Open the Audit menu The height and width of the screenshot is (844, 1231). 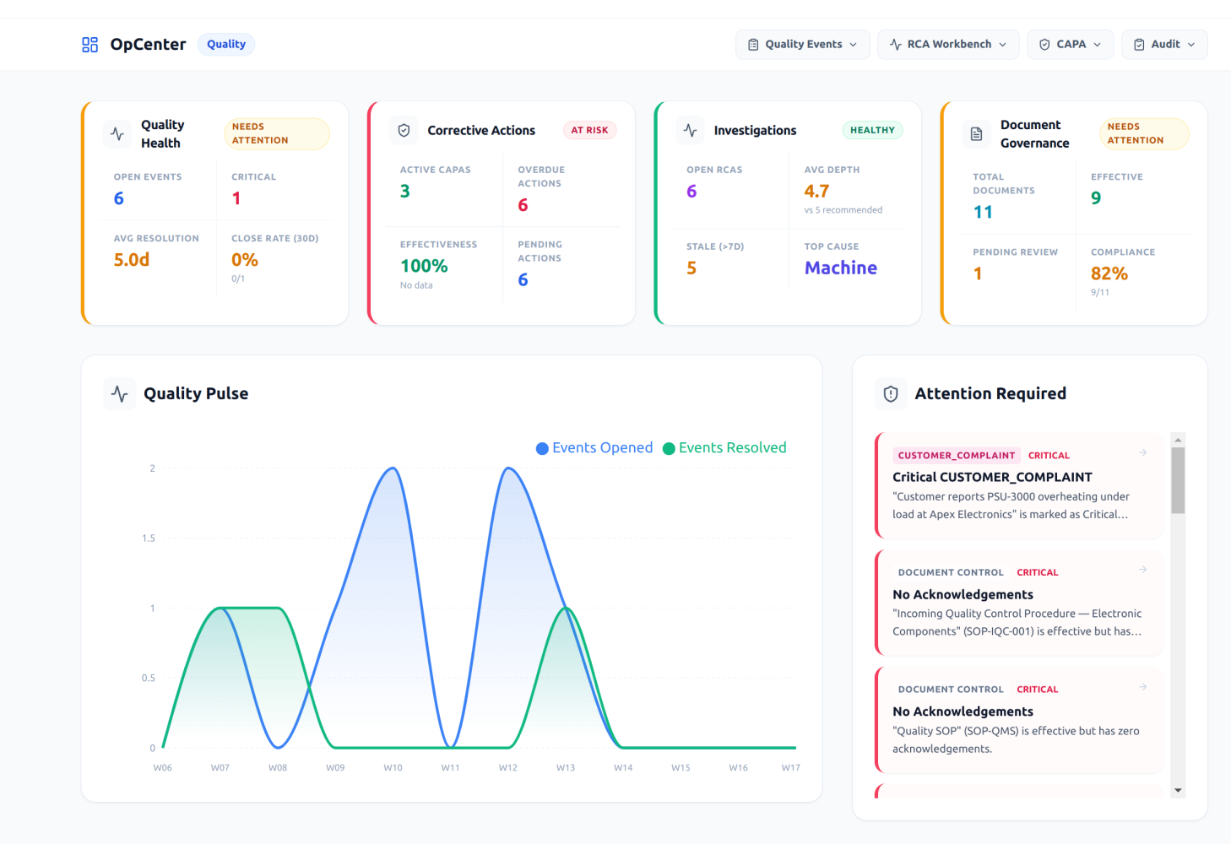point(1163,45)
